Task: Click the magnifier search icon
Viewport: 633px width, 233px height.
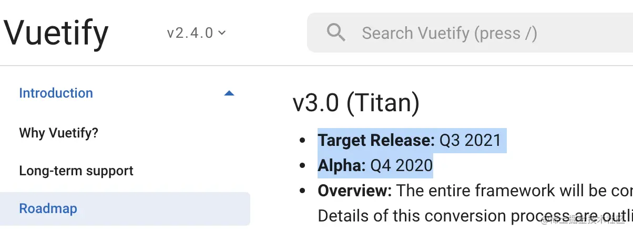Action: [336, 33]
